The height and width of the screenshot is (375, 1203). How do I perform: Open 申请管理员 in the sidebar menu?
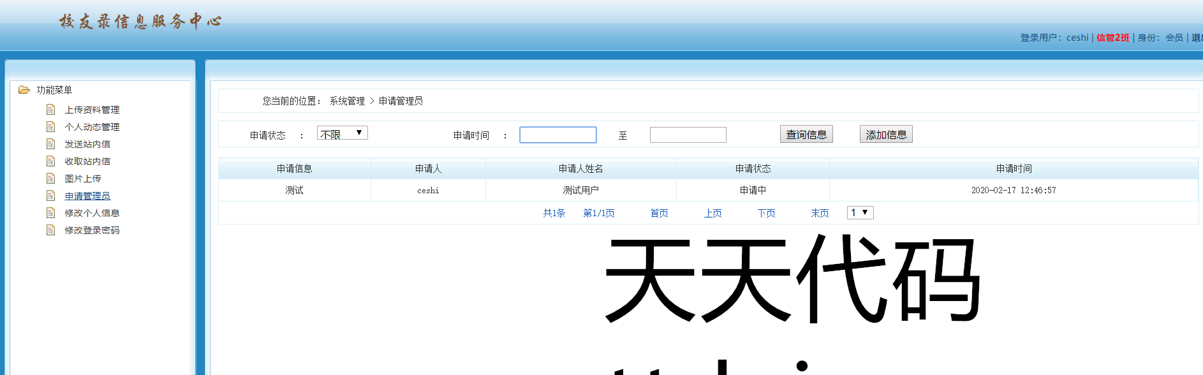click(x=87, y=196)
